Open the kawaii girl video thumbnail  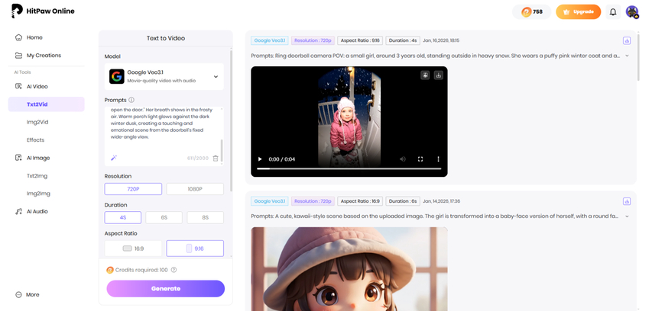[x=349, y=269]
